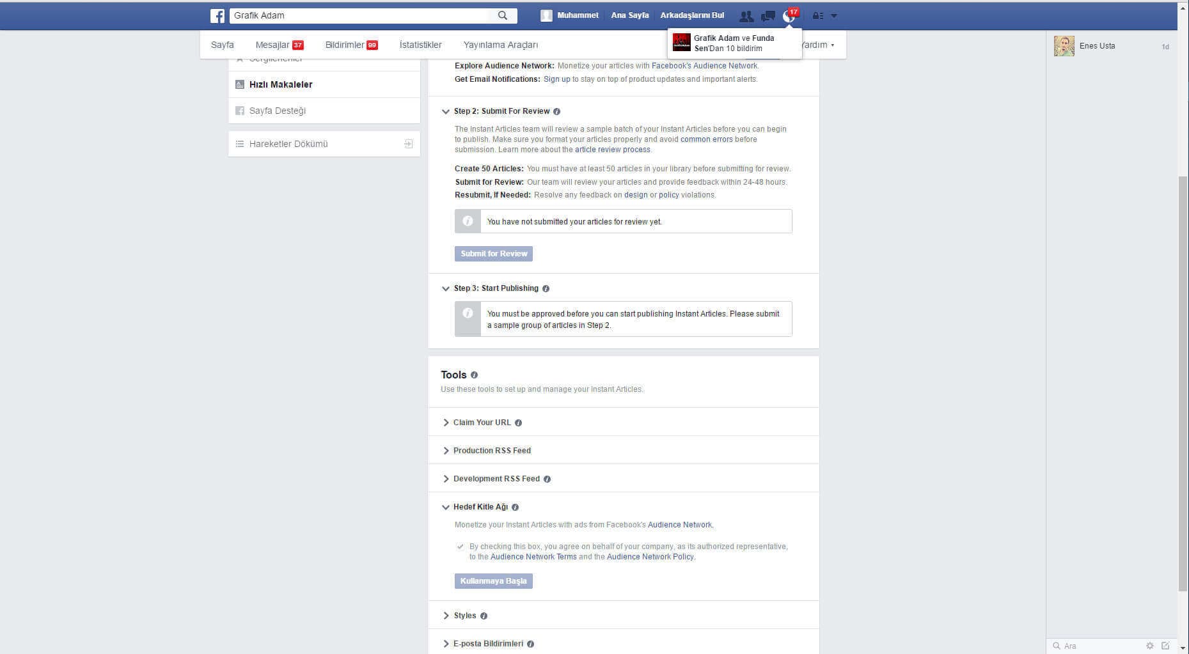Open the İstatistikler tab
1189x654 pixels.
click(420, 45)
